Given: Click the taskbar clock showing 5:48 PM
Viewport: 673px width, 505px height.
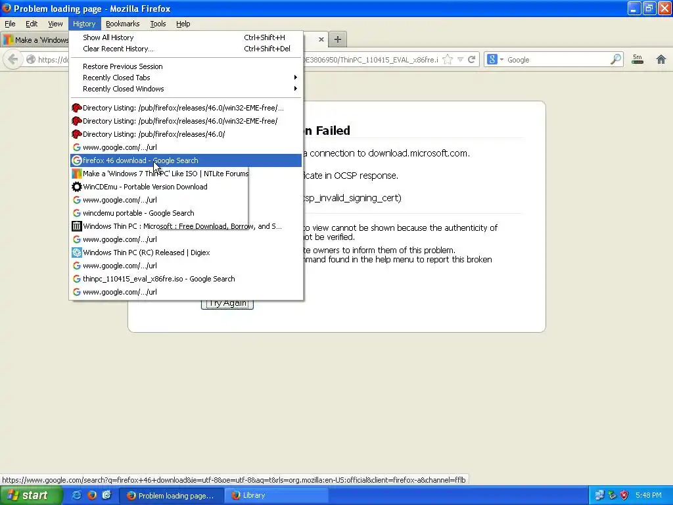Looking at the screenshot, I should point(649,495).
